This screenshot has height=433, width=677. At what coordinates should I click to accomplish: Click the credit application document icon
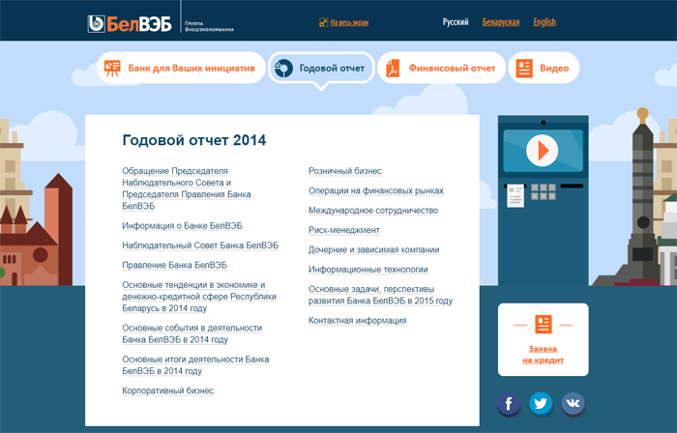(x=543, y=324)
